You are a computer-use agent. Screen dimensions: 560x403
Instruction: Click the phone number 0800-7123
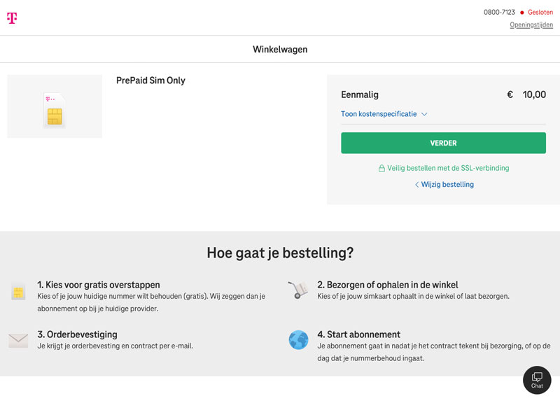(x=499, y=12)
